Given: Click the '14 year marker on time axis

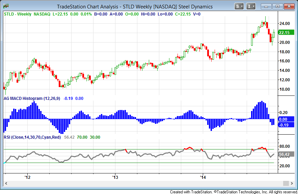Looking at the screenshot, I should click(x=203, y=177).
